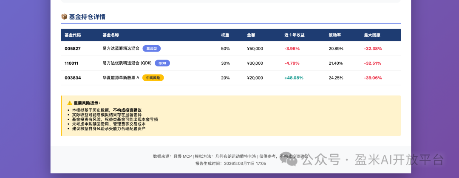Screen dimensions: 459x178
Task: Click the package icon beside 基金持仓详情
Action: coord(64,17)
